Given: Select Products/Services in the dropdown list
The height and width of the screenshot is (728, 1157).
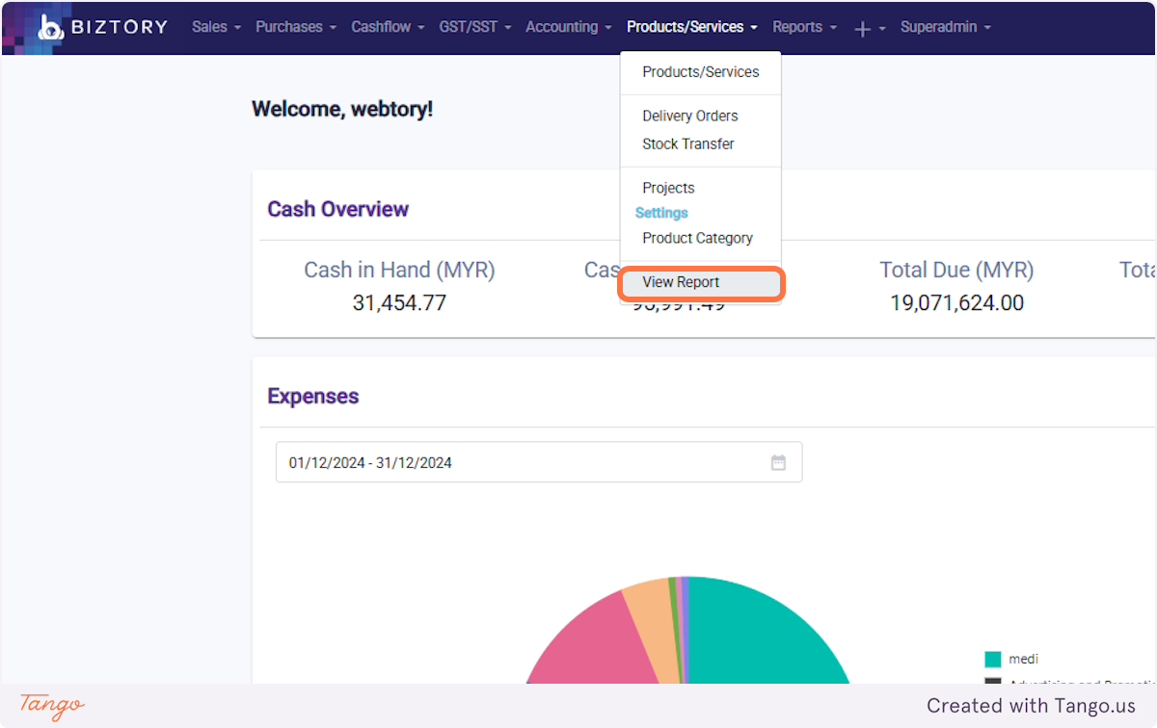Looking at the screenshot, I should click(x=700, y=72).
